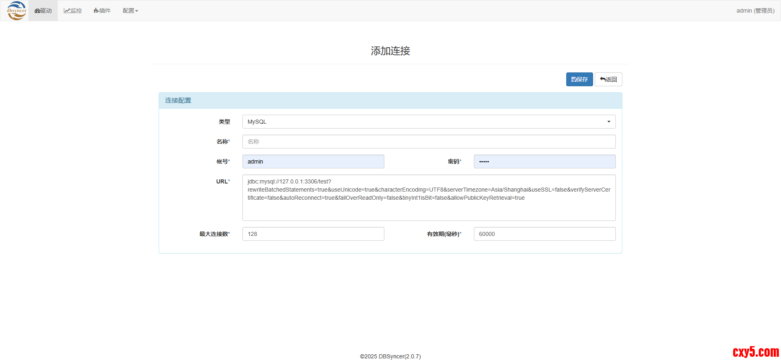Screen dimensions: 781x360
Task: Click the 最大连接数 label text
Action: (x=214, y=234)
